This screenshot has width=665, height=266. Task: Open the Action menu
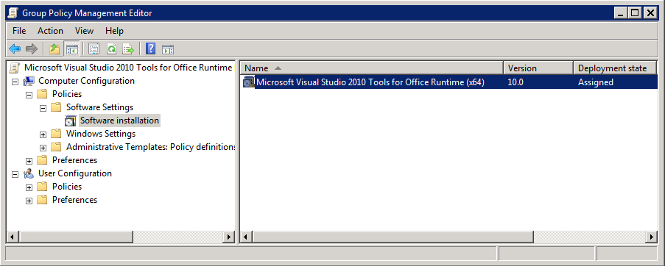point(50,31)
